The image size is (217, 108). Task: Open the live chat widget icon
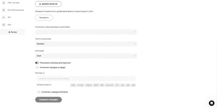click(x=211, y=103)
